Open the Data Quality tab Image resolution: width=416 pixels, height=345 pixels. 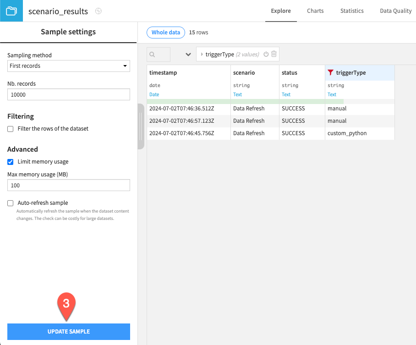[x=395, y=11]
